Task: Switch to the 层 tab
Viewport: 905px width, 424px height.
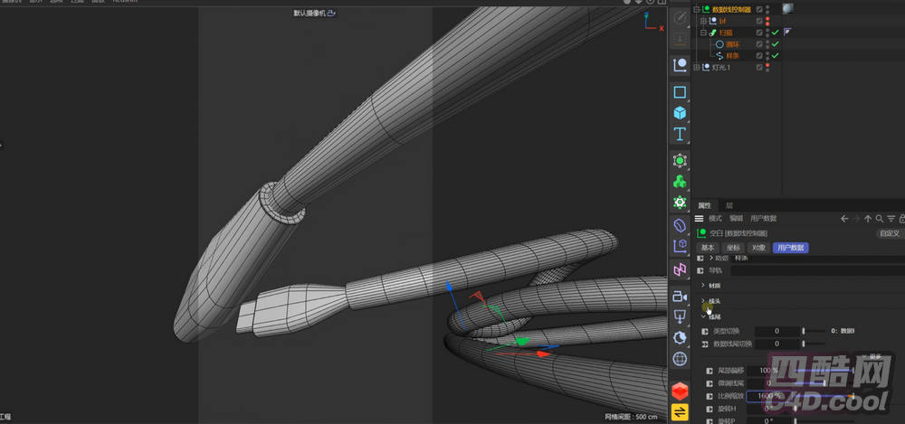Action: tap(729, 206)
